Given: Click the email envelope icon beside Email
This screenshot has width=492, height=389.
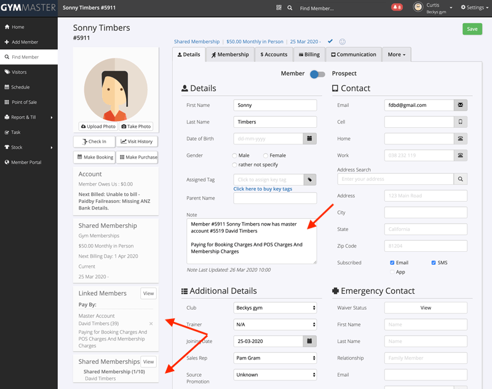Looking at the screenshot, I should pyautogui.click(x=460, y=105).
